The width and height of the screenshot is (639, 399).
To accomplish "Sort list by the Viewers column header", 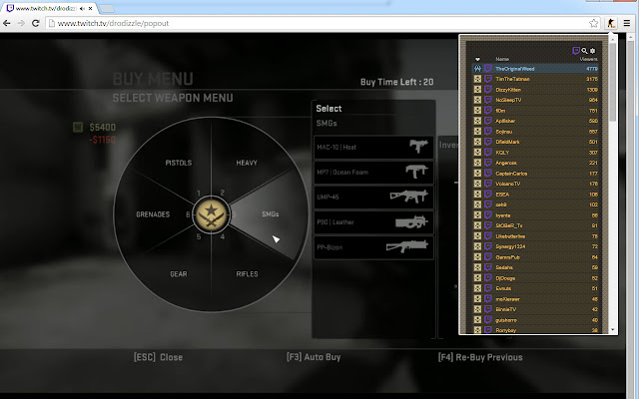I will 588,59.
